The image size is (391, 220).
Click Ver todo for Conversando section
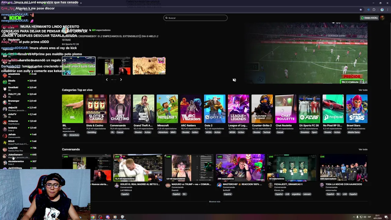pos(363,149)
